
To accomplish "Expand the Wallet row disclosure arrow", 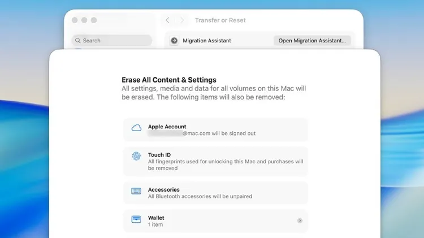I will 300,220.
